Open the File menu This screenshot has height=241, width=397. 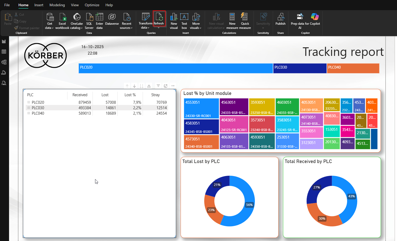7,5
